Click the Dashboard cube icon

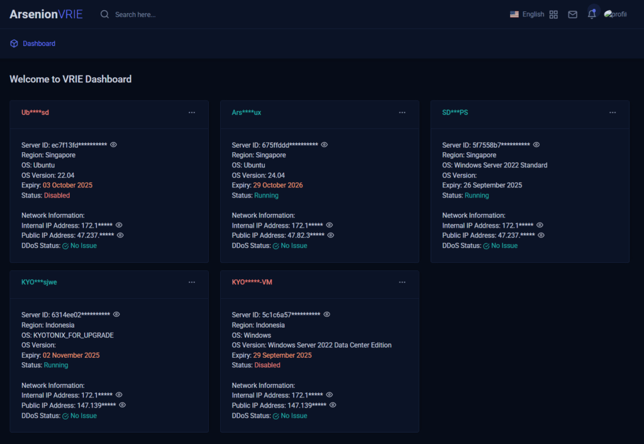tap(14, 43)
